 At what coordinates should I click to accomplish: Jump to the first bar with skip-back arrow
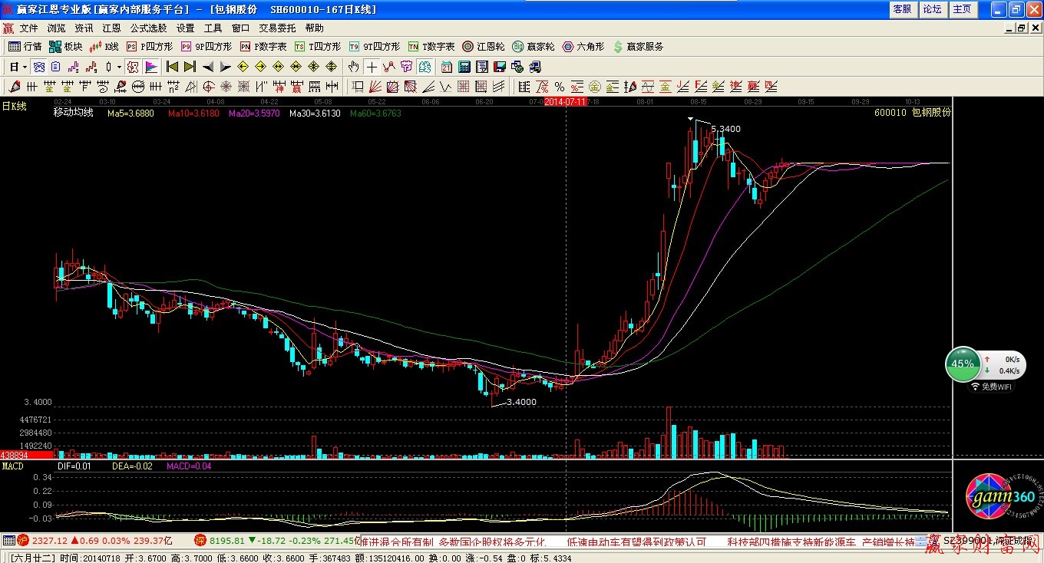[x=172, y=67]
